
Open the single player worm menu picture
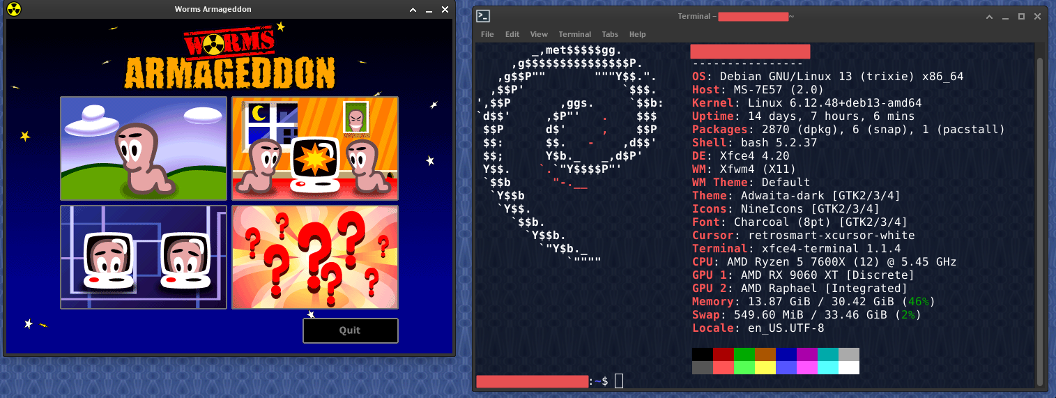click(x=144, y=148)
